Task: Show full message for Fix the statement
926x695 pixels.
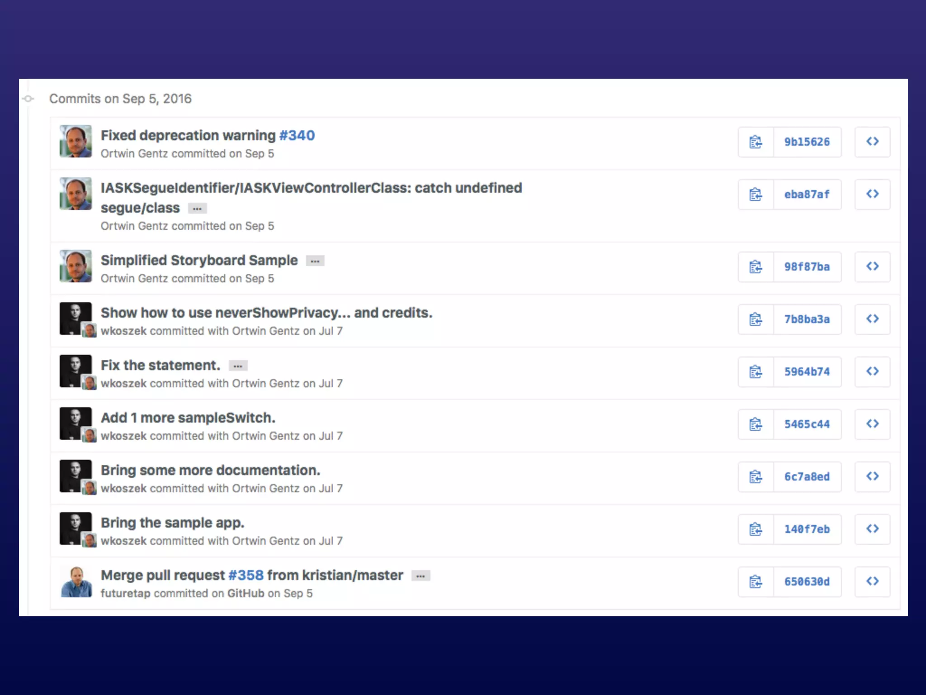Action: pyautogui.click(x=238, y=366)
